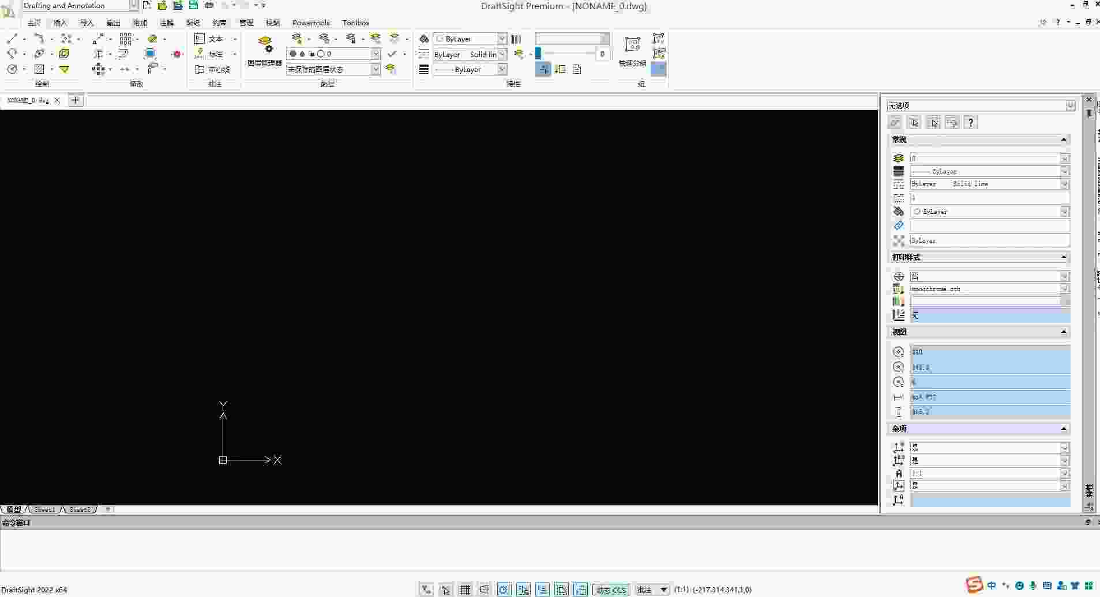Click the Print icon in quick access toolbar

point(209,5)
